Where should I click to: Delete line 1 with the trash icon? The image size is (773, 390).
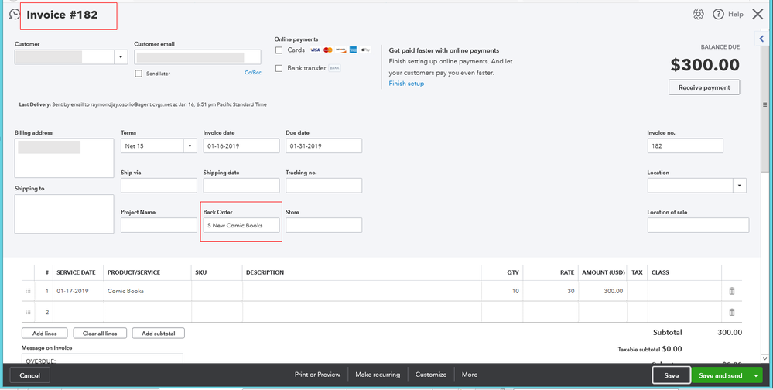(x=731, y=291)
